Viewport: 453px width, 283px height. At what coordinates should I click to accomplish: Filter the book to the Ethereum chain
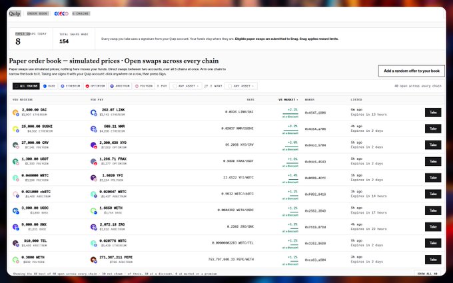click(x=71, y=86)
